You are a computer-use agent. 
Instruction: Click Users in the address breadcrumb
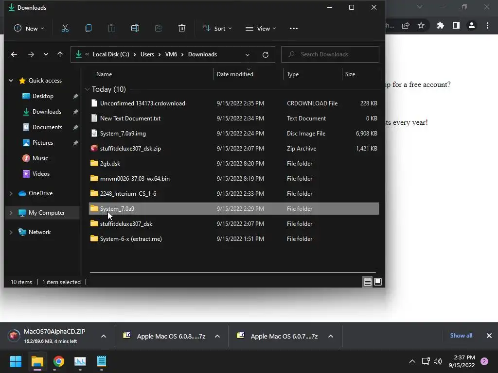pos(147,54)
